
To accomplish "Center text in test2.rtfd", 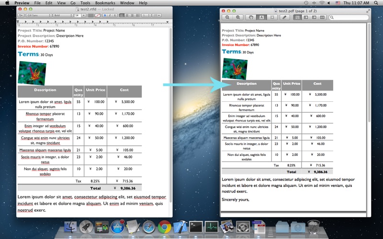I will coord(127,15).
